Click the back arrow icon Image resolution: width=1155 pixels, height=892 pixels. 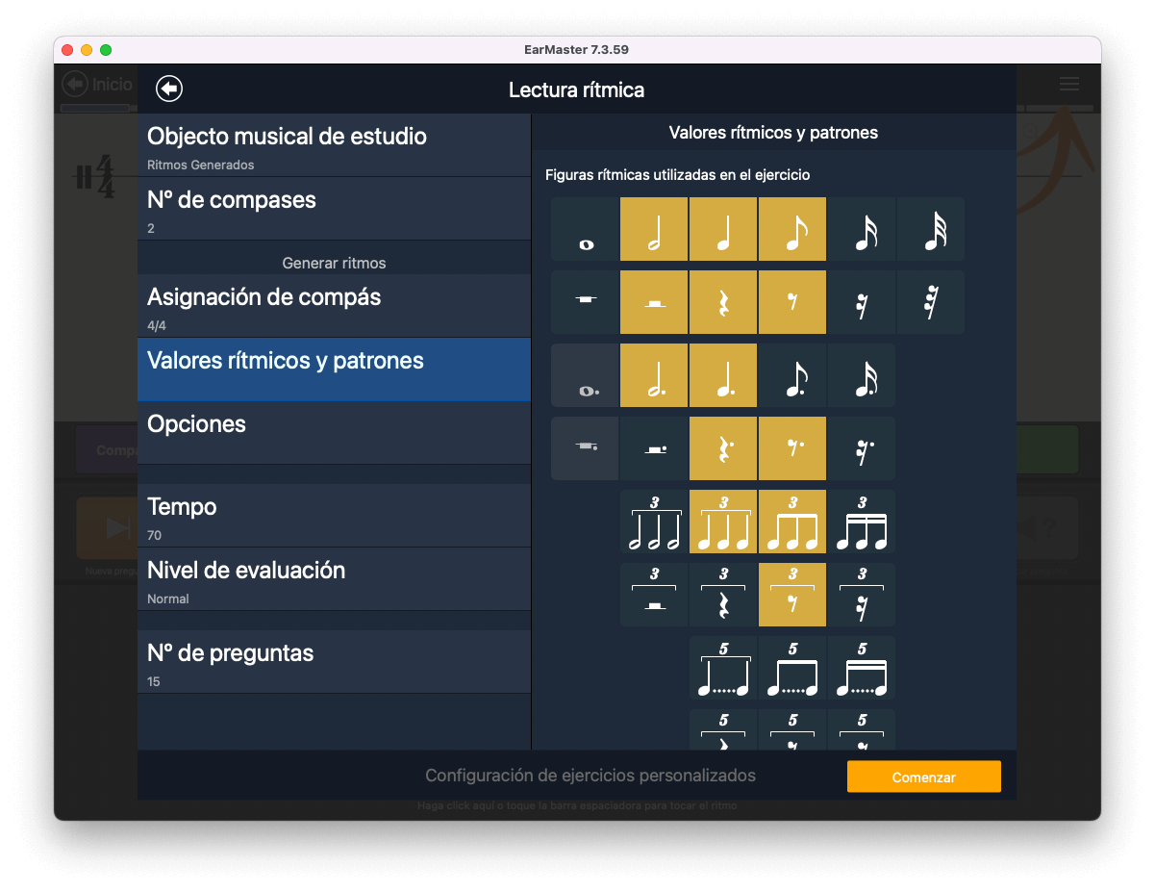[169, 89]
